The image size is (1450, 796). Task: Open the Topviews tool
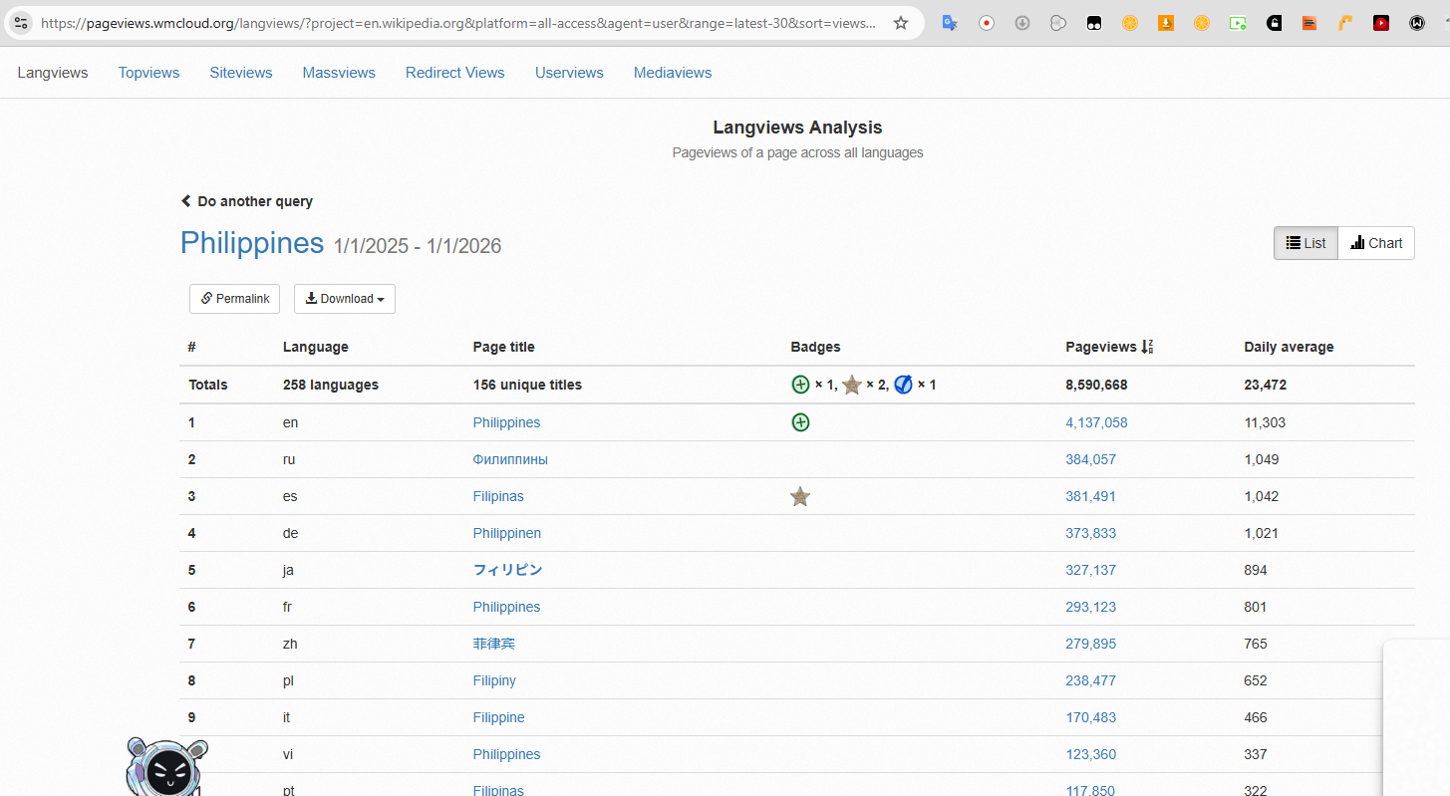(148, 73)
